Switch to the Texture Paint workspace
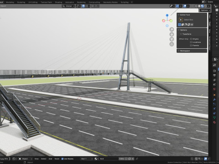219x164 pixels. click(46, 2)
